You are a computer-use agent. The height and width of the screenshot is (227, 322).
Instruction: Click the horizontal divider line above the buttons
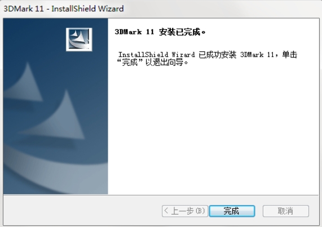pyautogui.click(x=161, y=195)
